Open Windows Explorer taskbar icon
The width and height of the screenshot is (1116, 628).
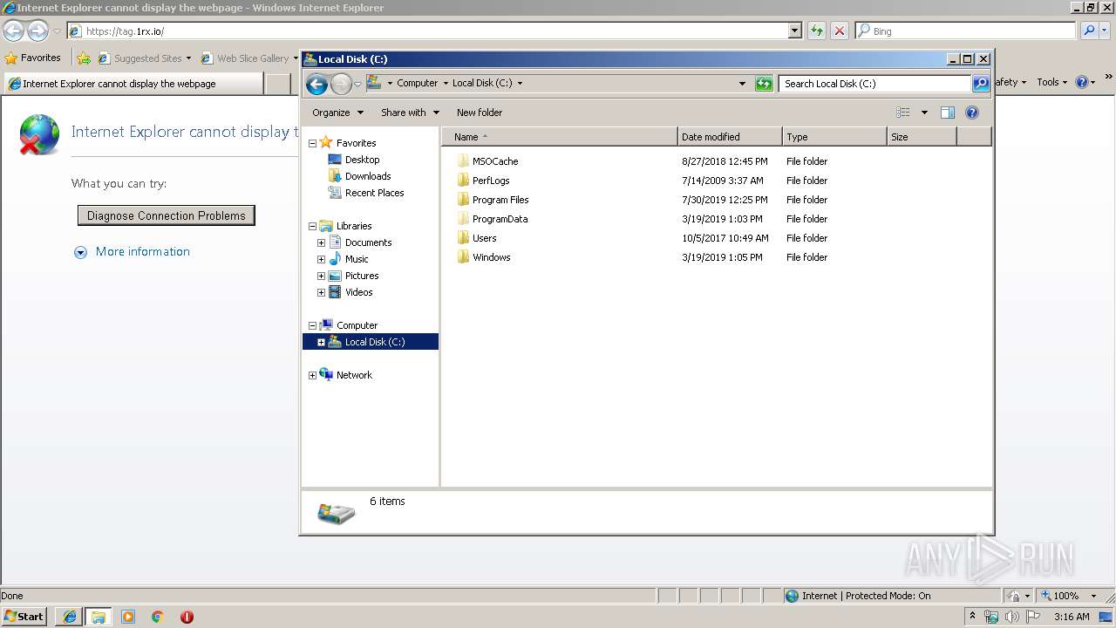click(99, 617)
